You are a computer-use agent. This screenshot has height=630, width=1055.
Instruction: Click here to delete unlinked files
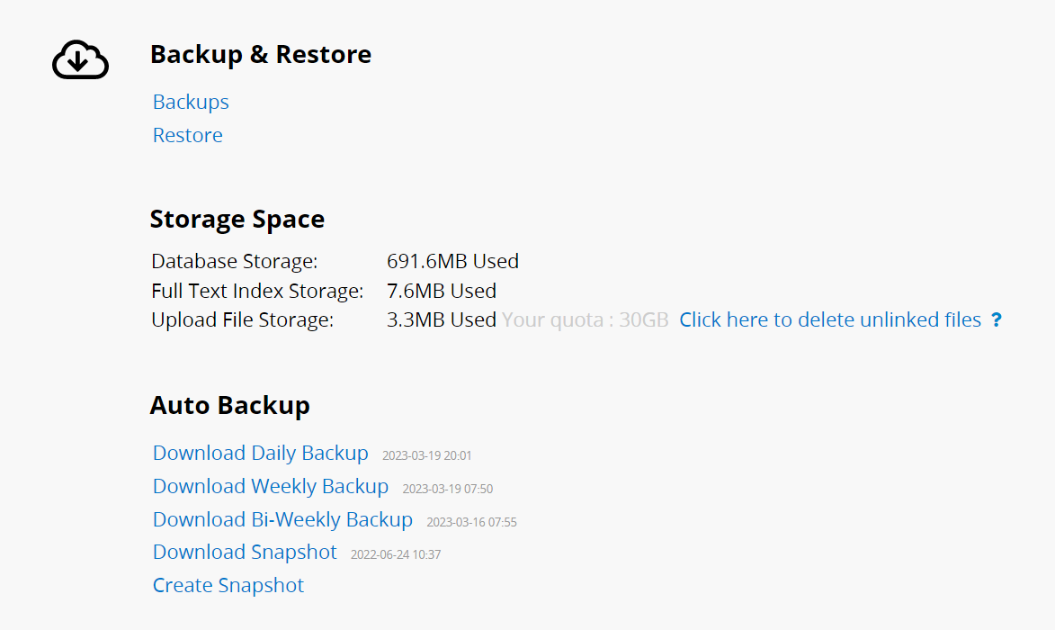click(830, 319)
